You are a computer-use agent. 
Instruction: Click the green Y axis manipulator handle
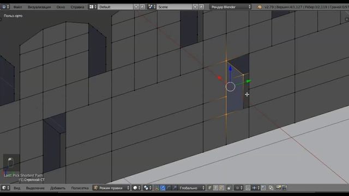click(x=249, y=81)
